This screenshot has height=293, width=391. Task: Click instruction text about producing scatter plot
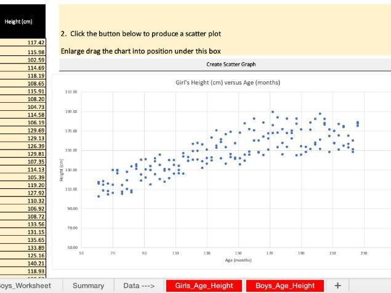click(140, 34)
